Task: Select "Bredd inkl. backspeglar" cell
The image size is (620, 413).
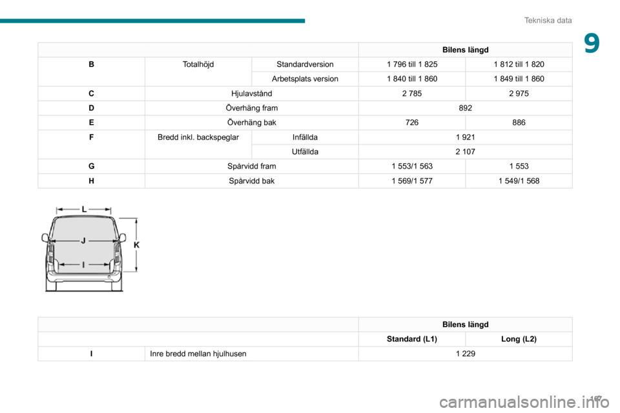Action: (x=198, y=137)
